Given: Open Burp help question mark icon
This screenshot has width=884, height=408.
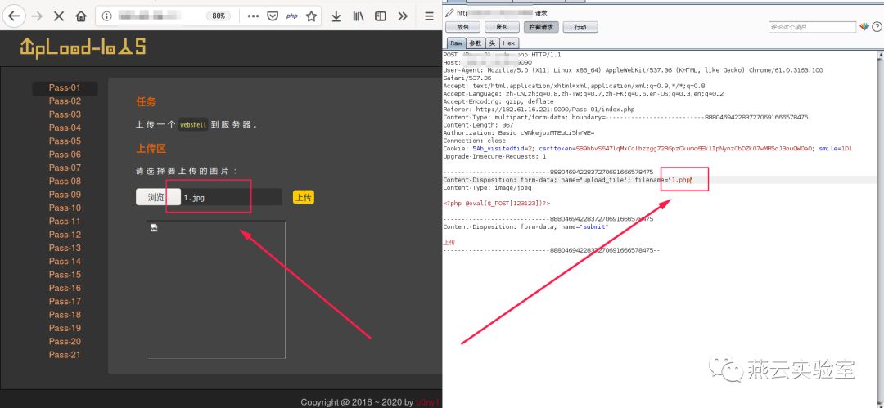Looking at the screenshot, I should pyautogui.click(x=877, y=26).
